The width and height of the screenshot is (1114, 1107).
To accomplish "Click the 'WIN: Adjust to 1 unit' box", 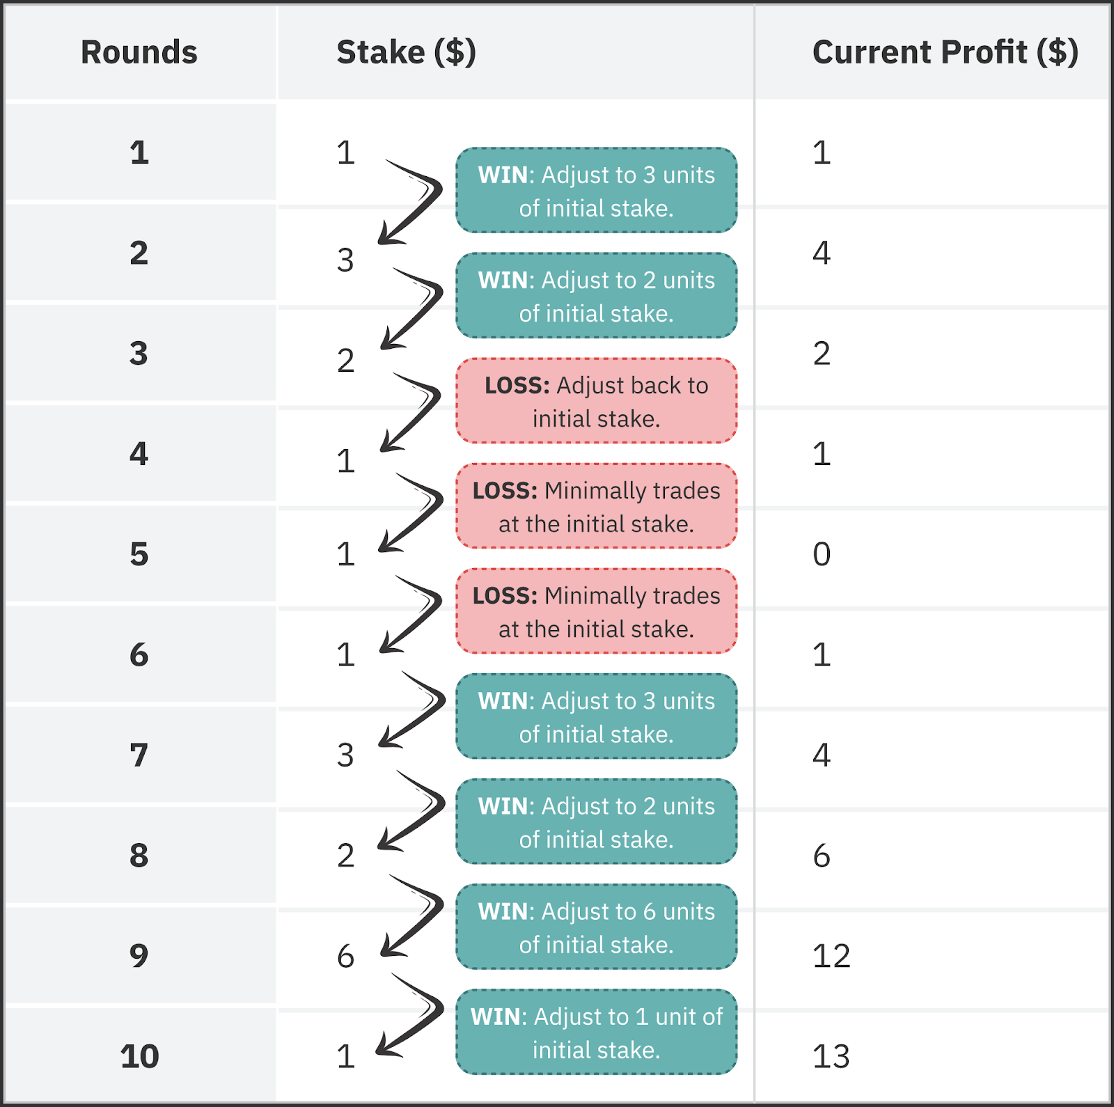I will pos(597,1032).
